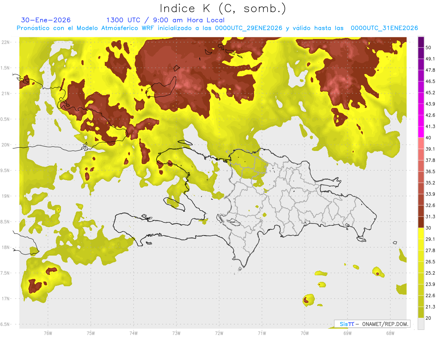Click the colorbar value 29.1
The height and width of the screenshot is (338, 438).
[430, 240]
